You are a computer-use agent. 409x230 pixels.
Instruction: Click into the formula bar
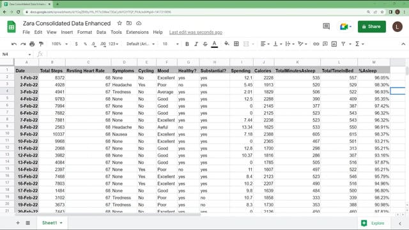(227, 54)
